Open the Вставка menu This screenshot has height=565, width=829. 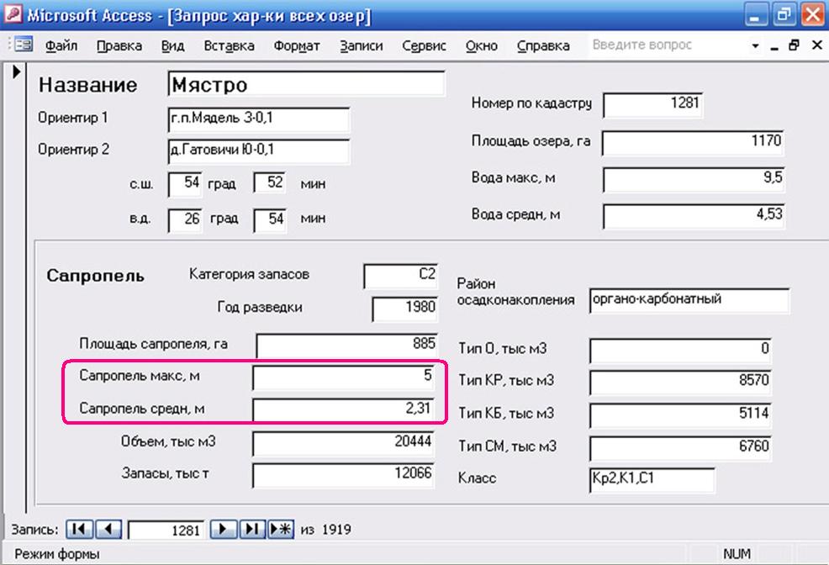[x=229, y=46]
